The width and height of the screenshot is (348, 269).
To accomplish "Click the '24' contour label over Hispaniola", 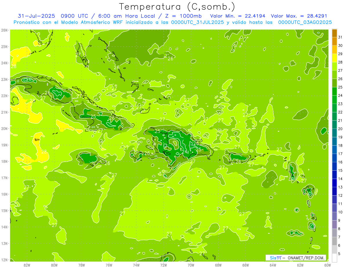I will 184,151.
